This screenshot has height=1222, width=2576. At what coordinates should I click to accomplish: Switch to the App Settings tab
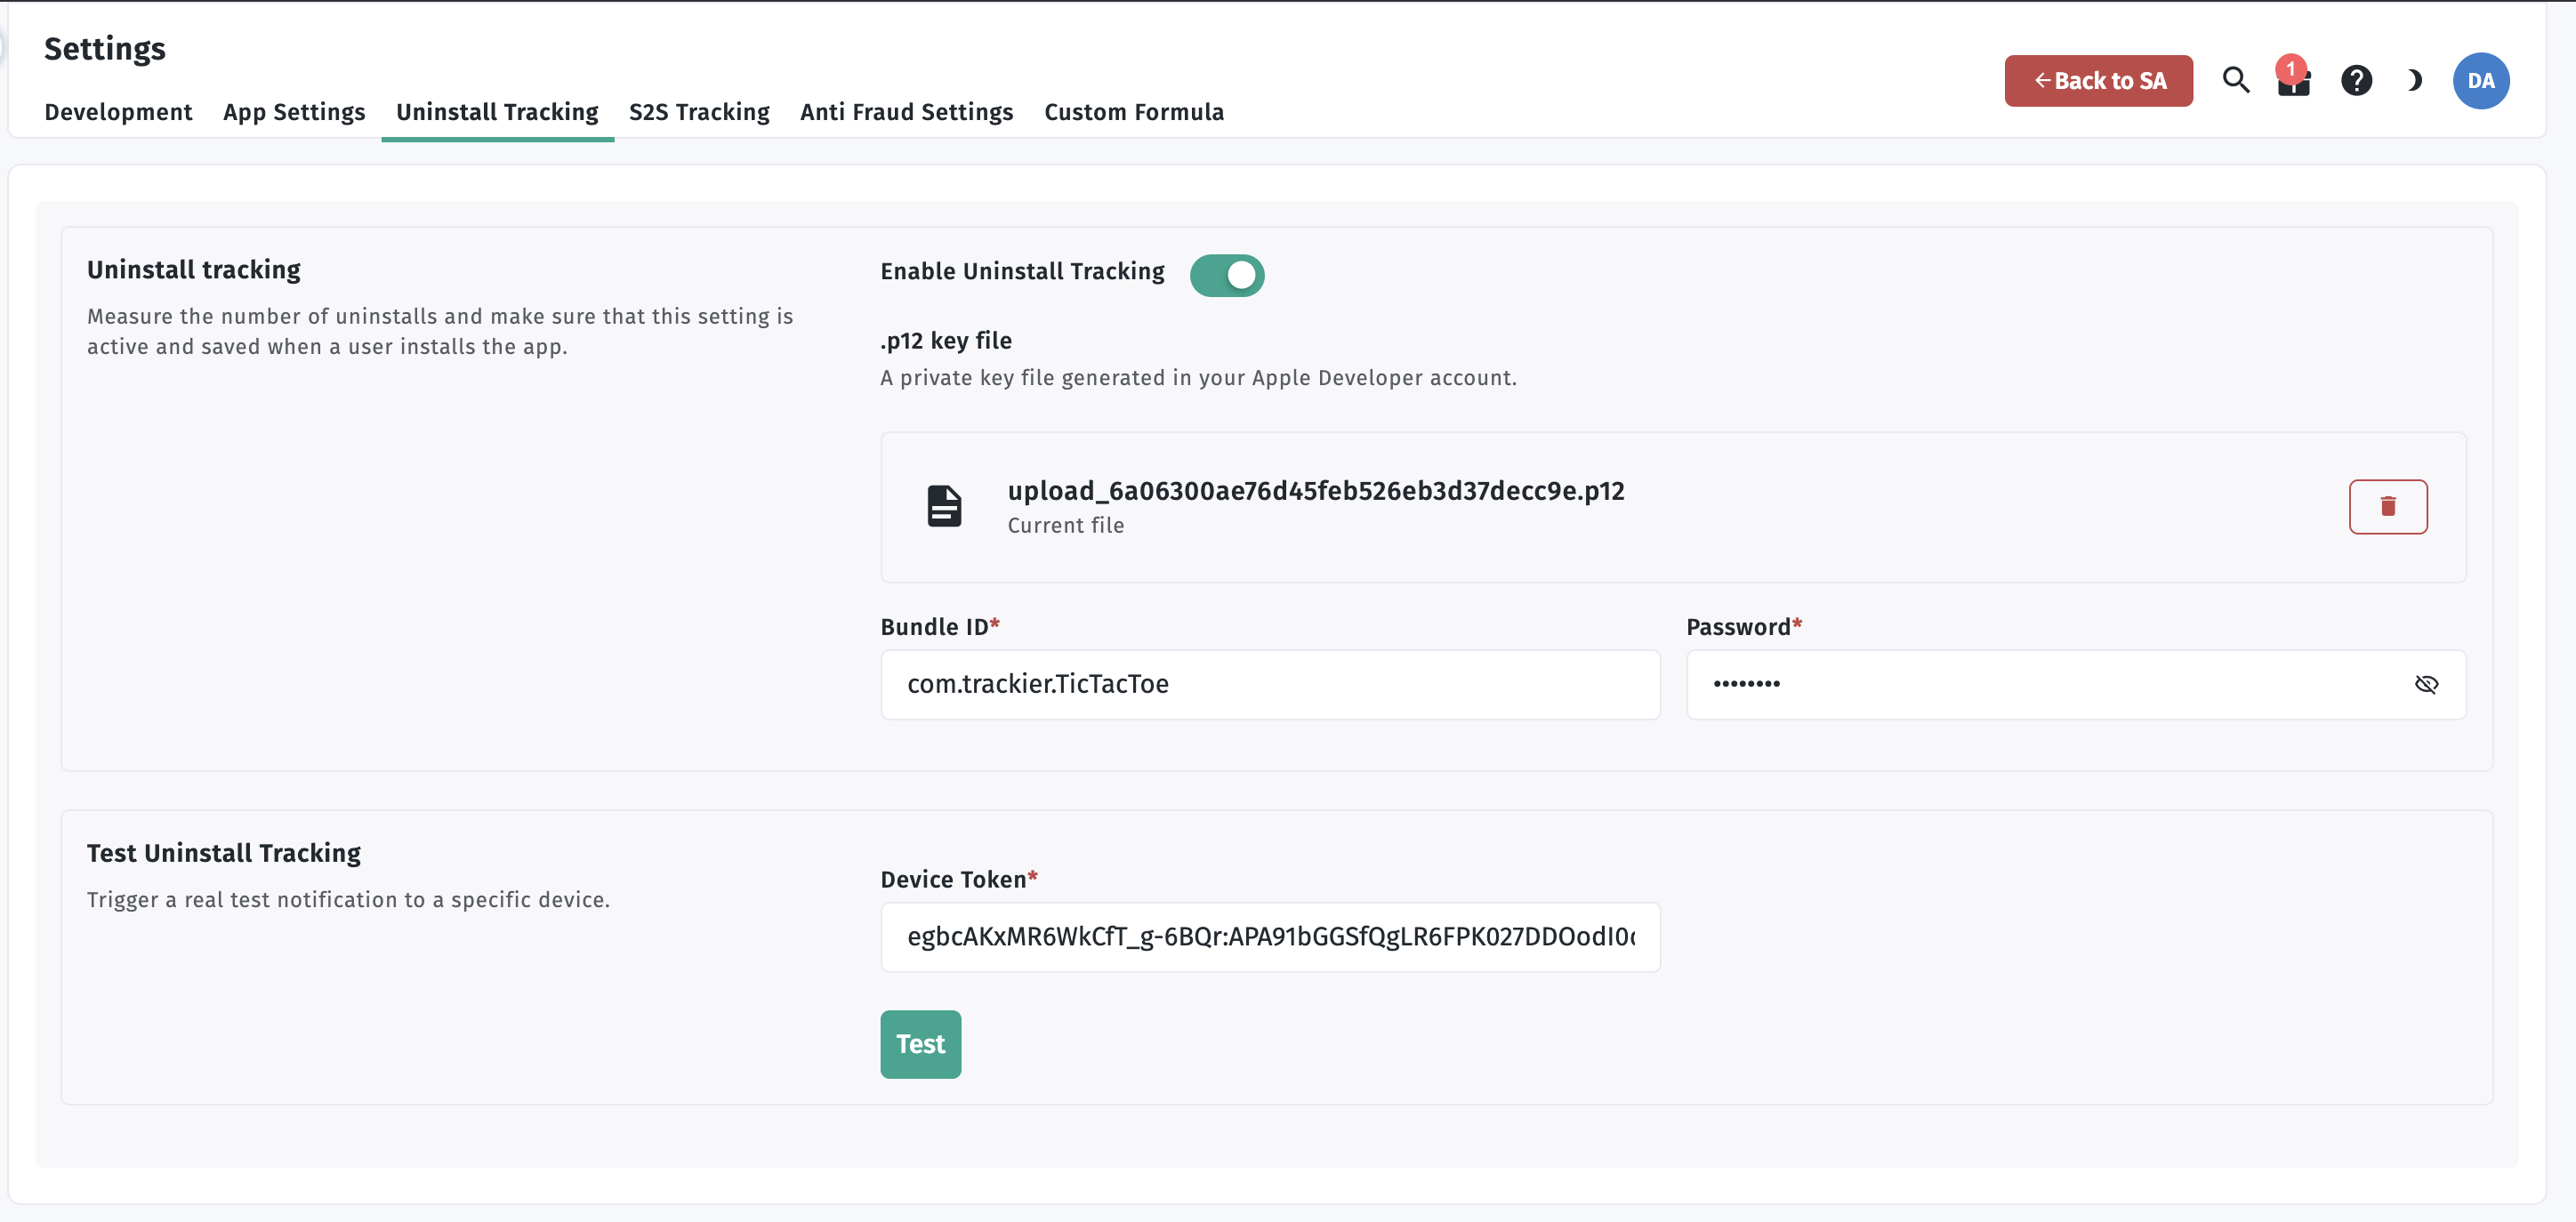tap(294, 112)
